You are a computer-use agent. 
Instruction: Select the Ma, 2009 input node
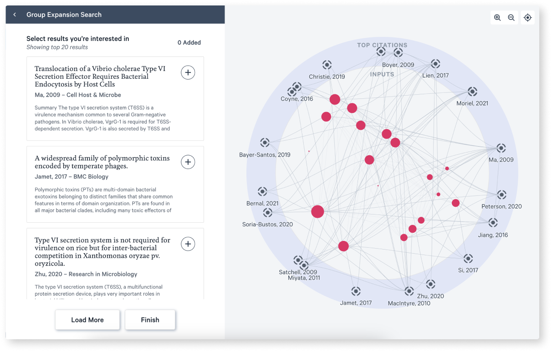pyautogui.click(x=501, y=148)
